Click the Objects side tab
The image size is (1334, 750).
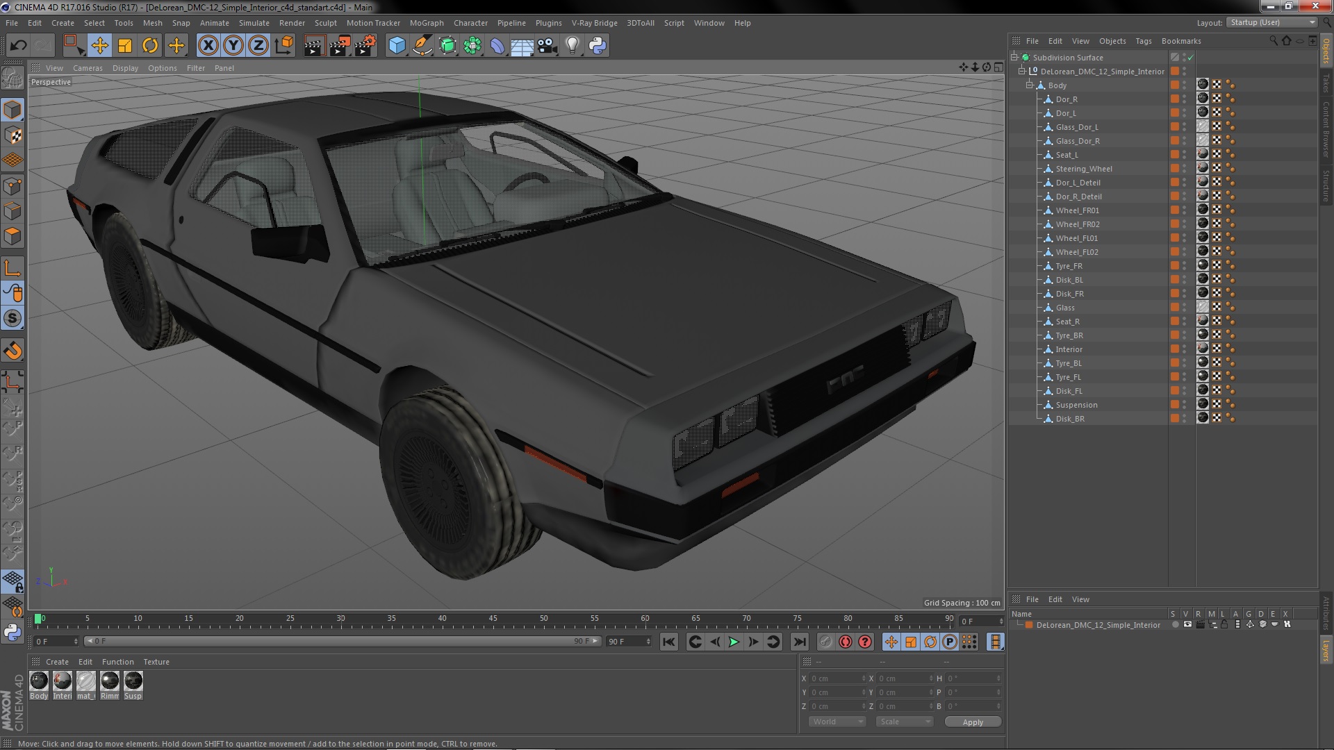(x=1326, y=51)
